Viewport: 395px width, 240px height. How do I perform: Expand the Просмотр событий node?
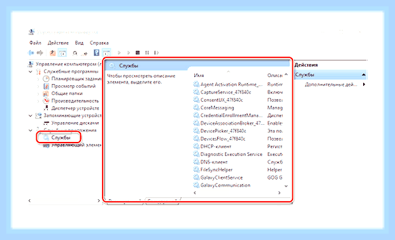[38, 87]
